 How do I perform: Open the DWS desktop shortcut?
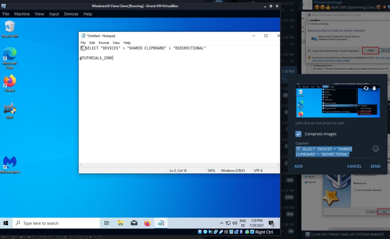[10, 109]
